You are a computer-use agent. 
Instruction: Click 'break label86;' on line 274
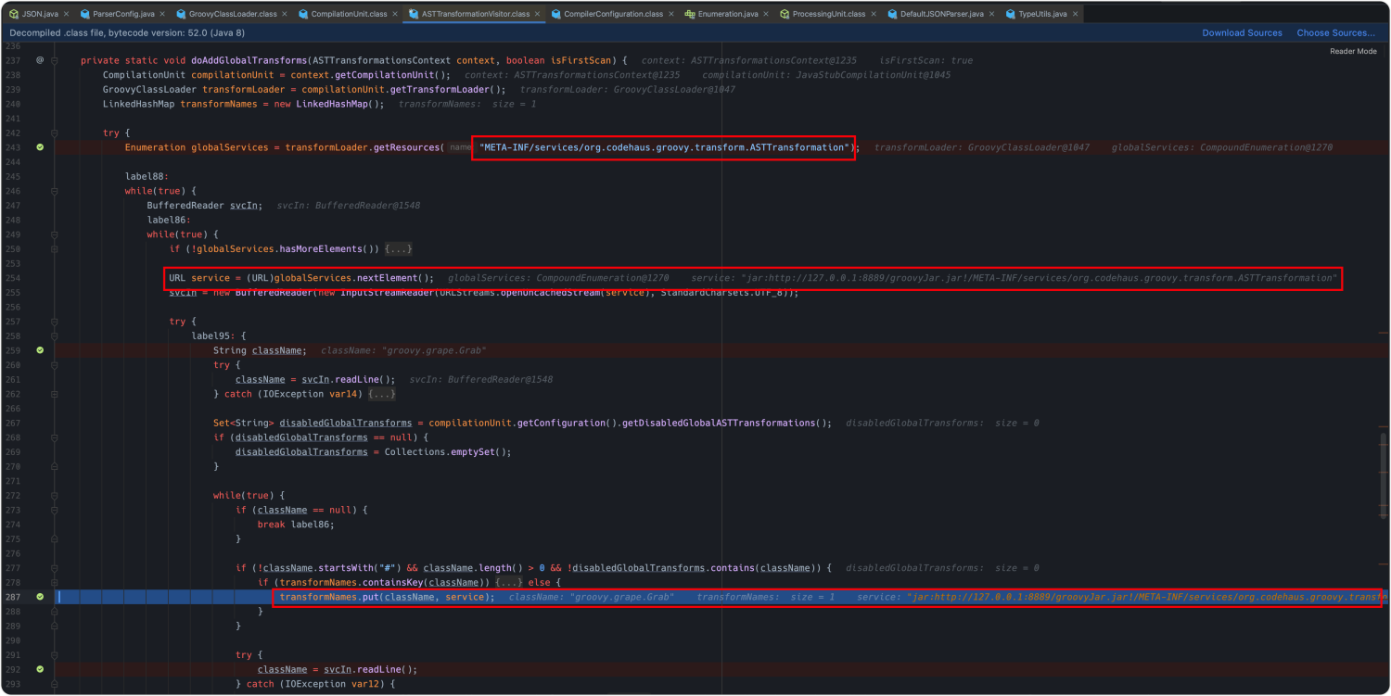click(295, 525)
